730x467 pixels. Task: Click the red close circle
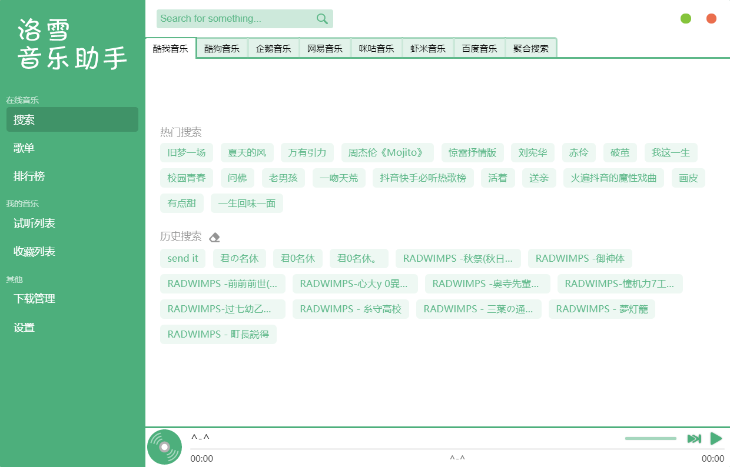[x=711, y=18]
